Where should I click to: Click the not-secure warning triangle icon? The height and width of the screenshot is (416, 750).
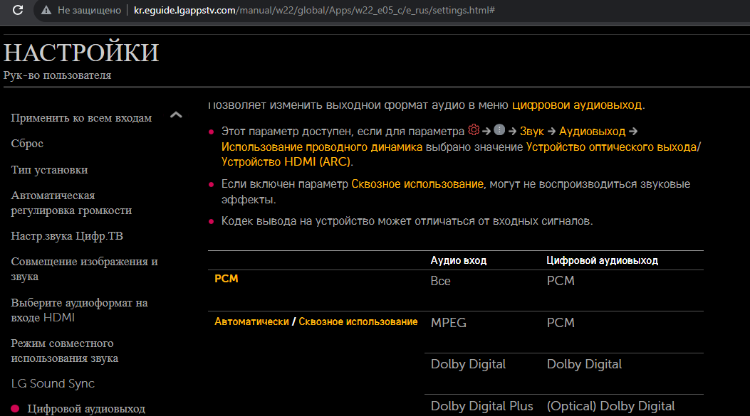coord(46,11)
